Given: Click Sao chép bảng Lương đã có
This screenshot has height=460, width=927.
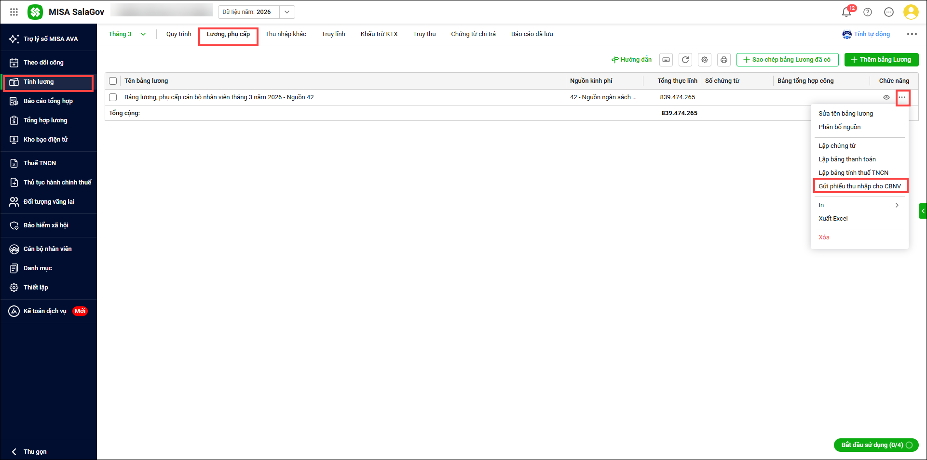Looking at the screenshot, I should click(787, 60).
